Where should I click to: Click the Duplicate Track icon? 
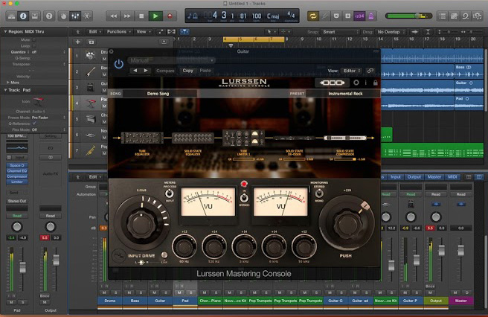click(91, 42)
